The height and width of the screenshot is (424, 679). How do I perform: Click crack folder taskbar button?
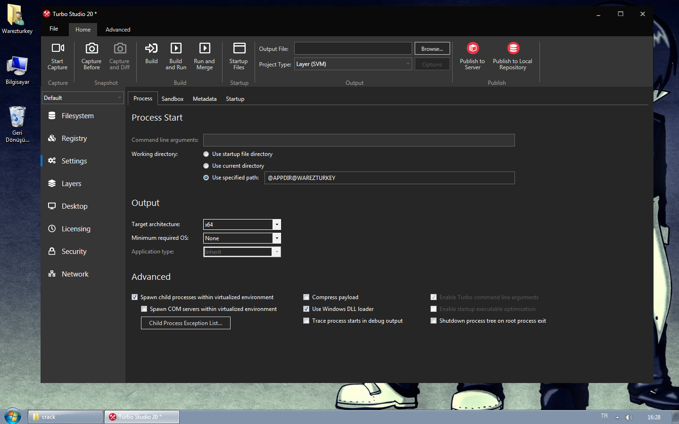pos(66,417)
